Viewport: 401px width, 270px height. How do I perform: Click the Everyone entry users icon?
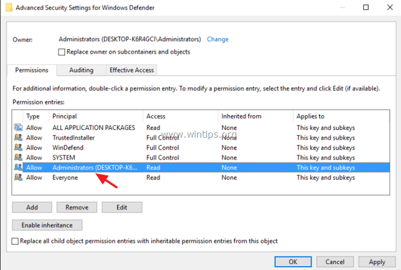point(18,177)
